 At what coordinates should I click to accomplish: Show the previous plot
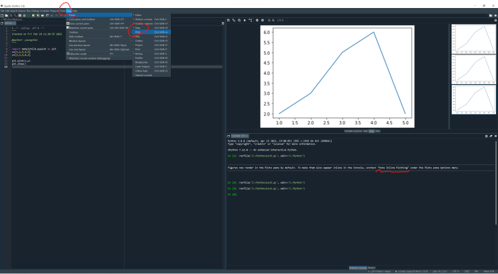pyautogui.click(x=257, y=20)
